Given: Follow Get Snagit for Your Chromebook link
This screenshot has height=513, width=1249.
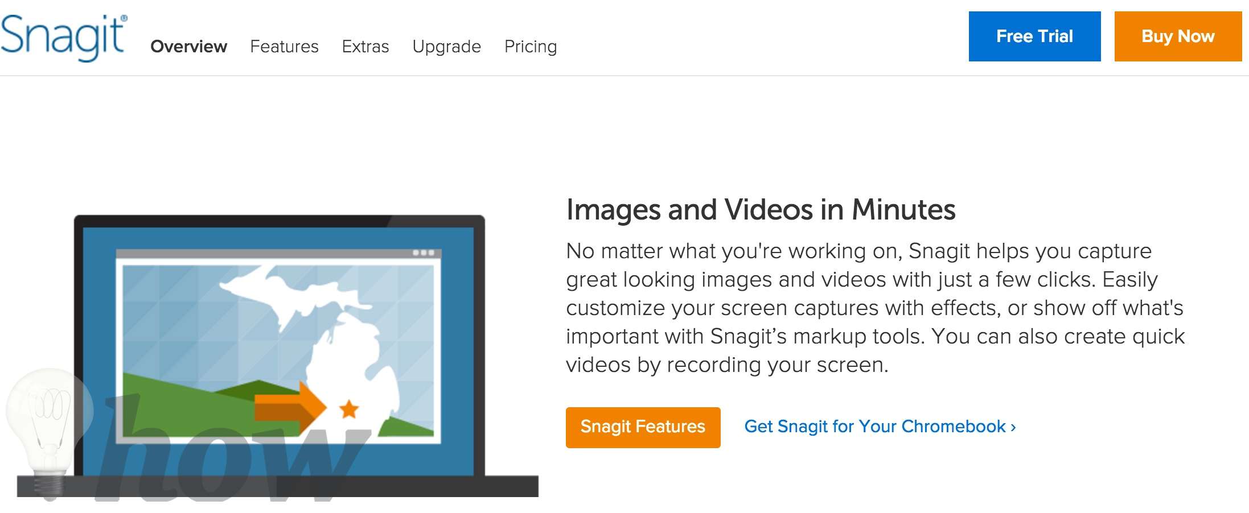Looking at the screenshot, I should tap(880, 427).
